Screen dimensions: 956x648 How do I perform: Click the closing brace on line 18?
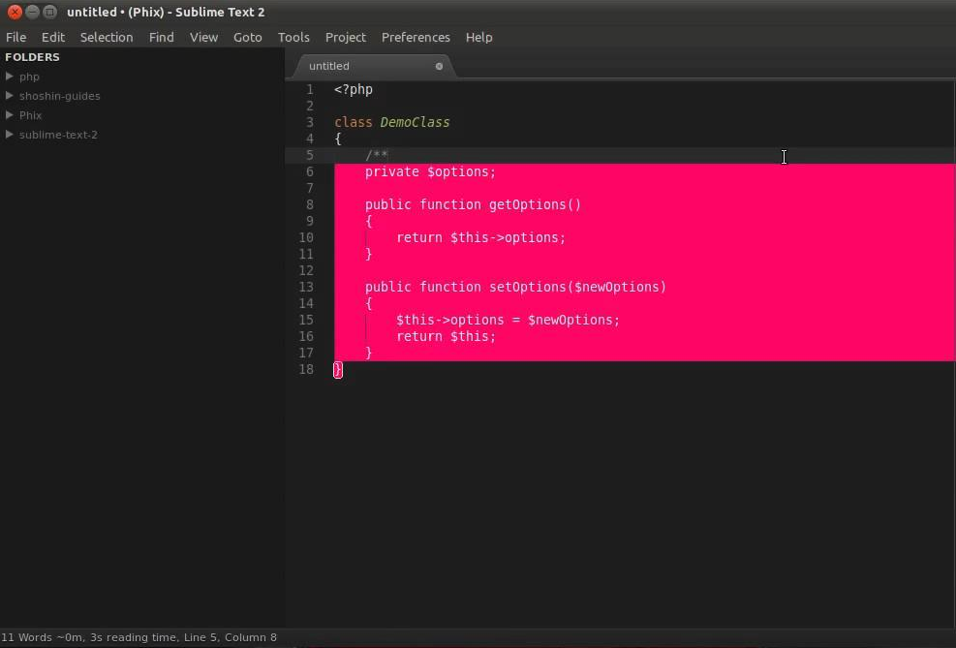click(338, 369)
